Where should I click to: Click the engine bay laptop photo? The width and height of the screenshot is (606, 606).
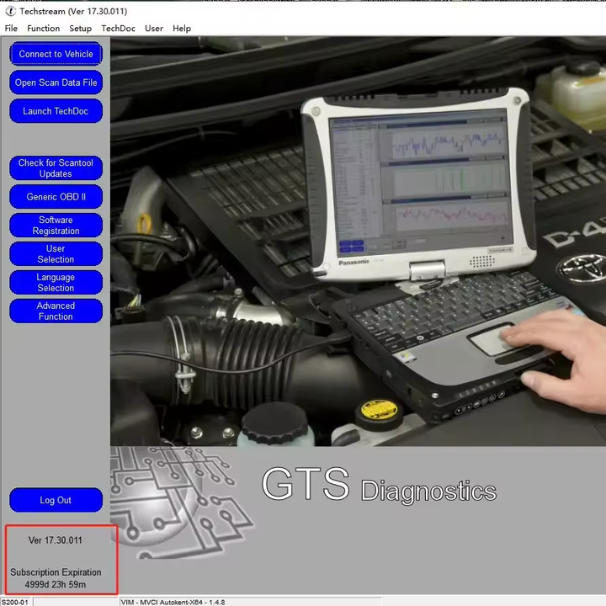pos(358,242)
